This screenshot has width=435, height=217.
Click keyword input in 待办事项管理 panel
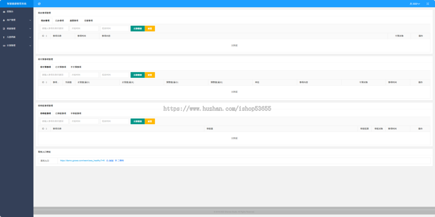pyautogui.click(x=54, y=28)
